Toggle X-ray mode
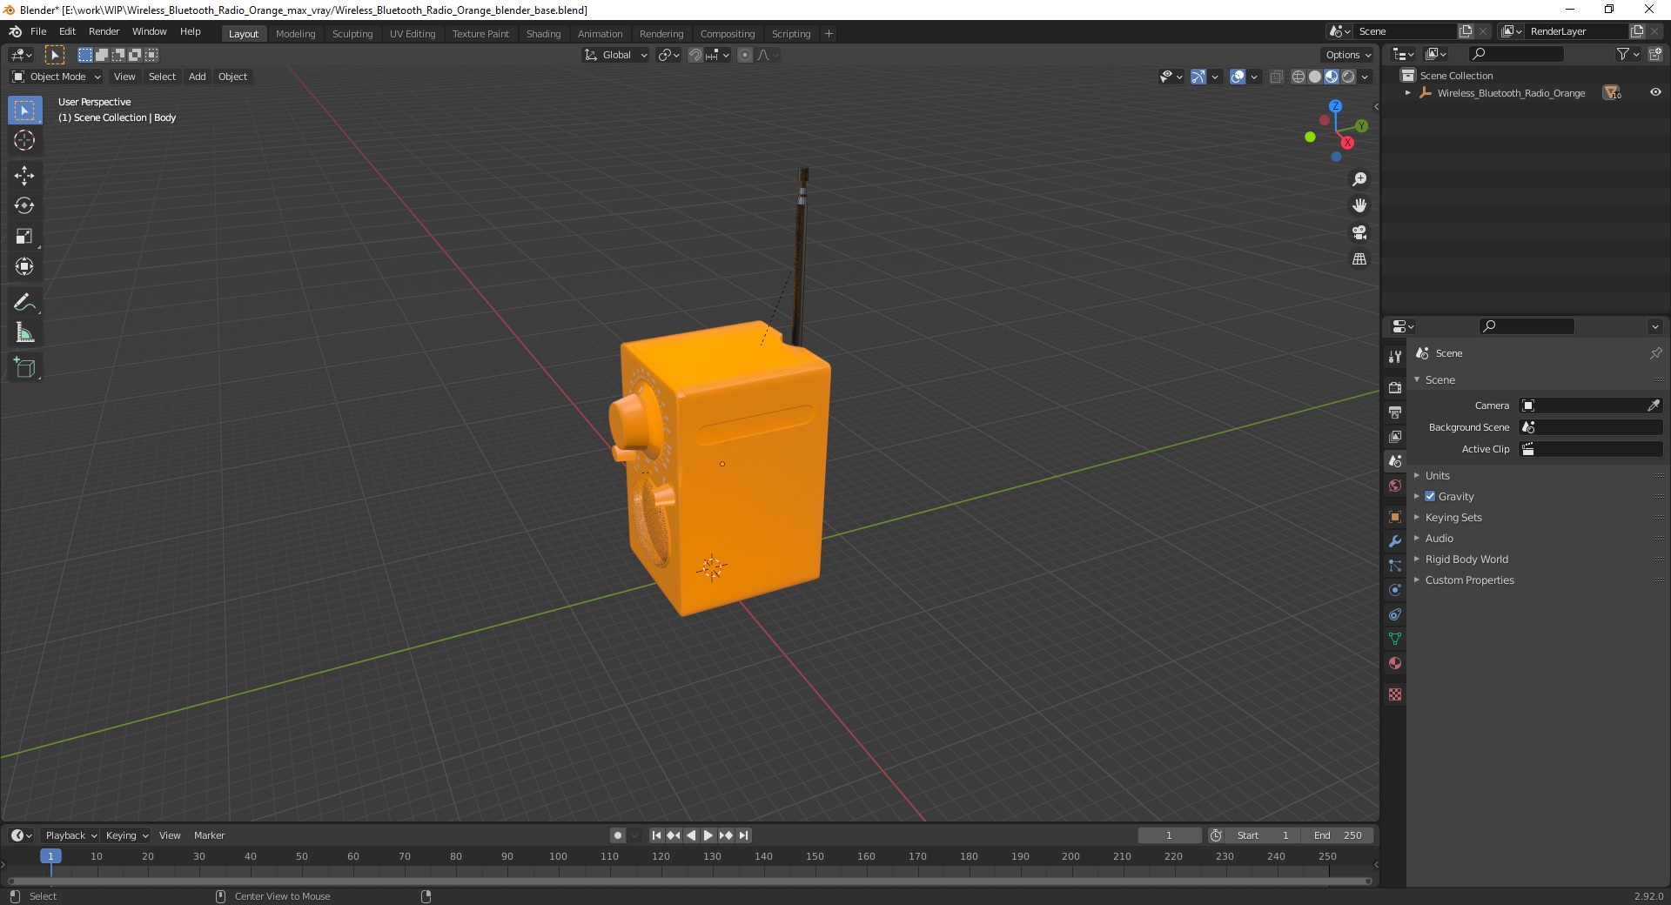The height and width of the screenshot is (905, 1671). [x=1276, y=77]
